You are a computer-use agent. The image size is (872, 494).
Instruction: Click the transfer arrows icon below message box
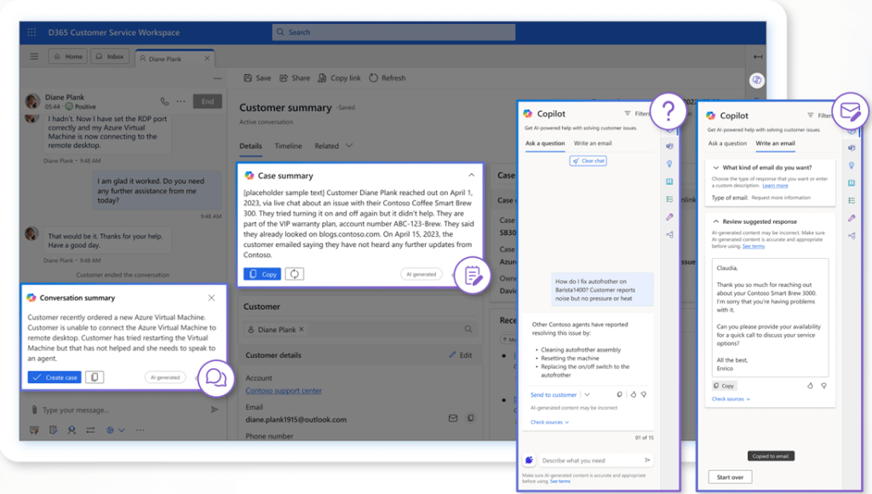click(x=90, y=430)
